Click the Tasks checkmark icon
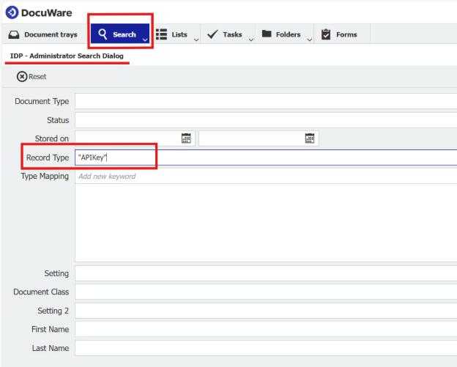 212,34
